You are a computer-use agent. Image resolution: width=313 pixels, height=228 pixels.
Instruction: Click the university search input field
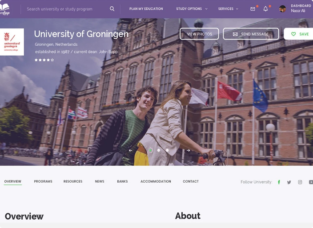pyautogui.click(x=64, y=9)
